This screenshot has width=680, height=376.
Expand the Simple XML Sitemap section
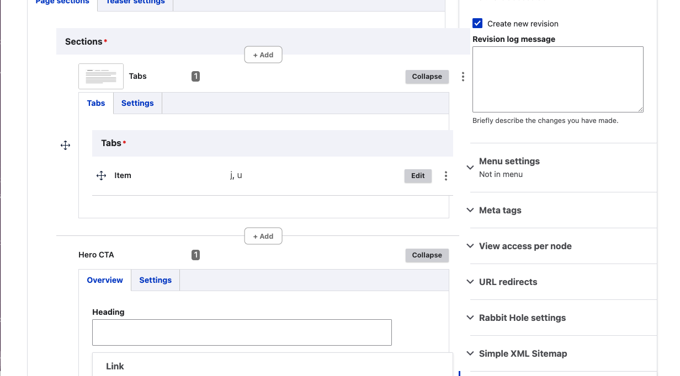[x=523, y=353]
